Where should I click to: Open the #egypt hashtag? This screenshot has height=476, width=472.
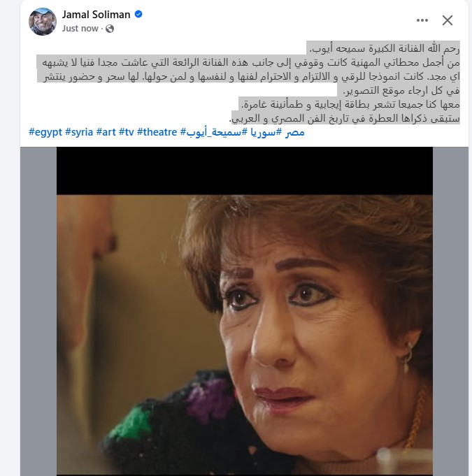tap(45, 132)
